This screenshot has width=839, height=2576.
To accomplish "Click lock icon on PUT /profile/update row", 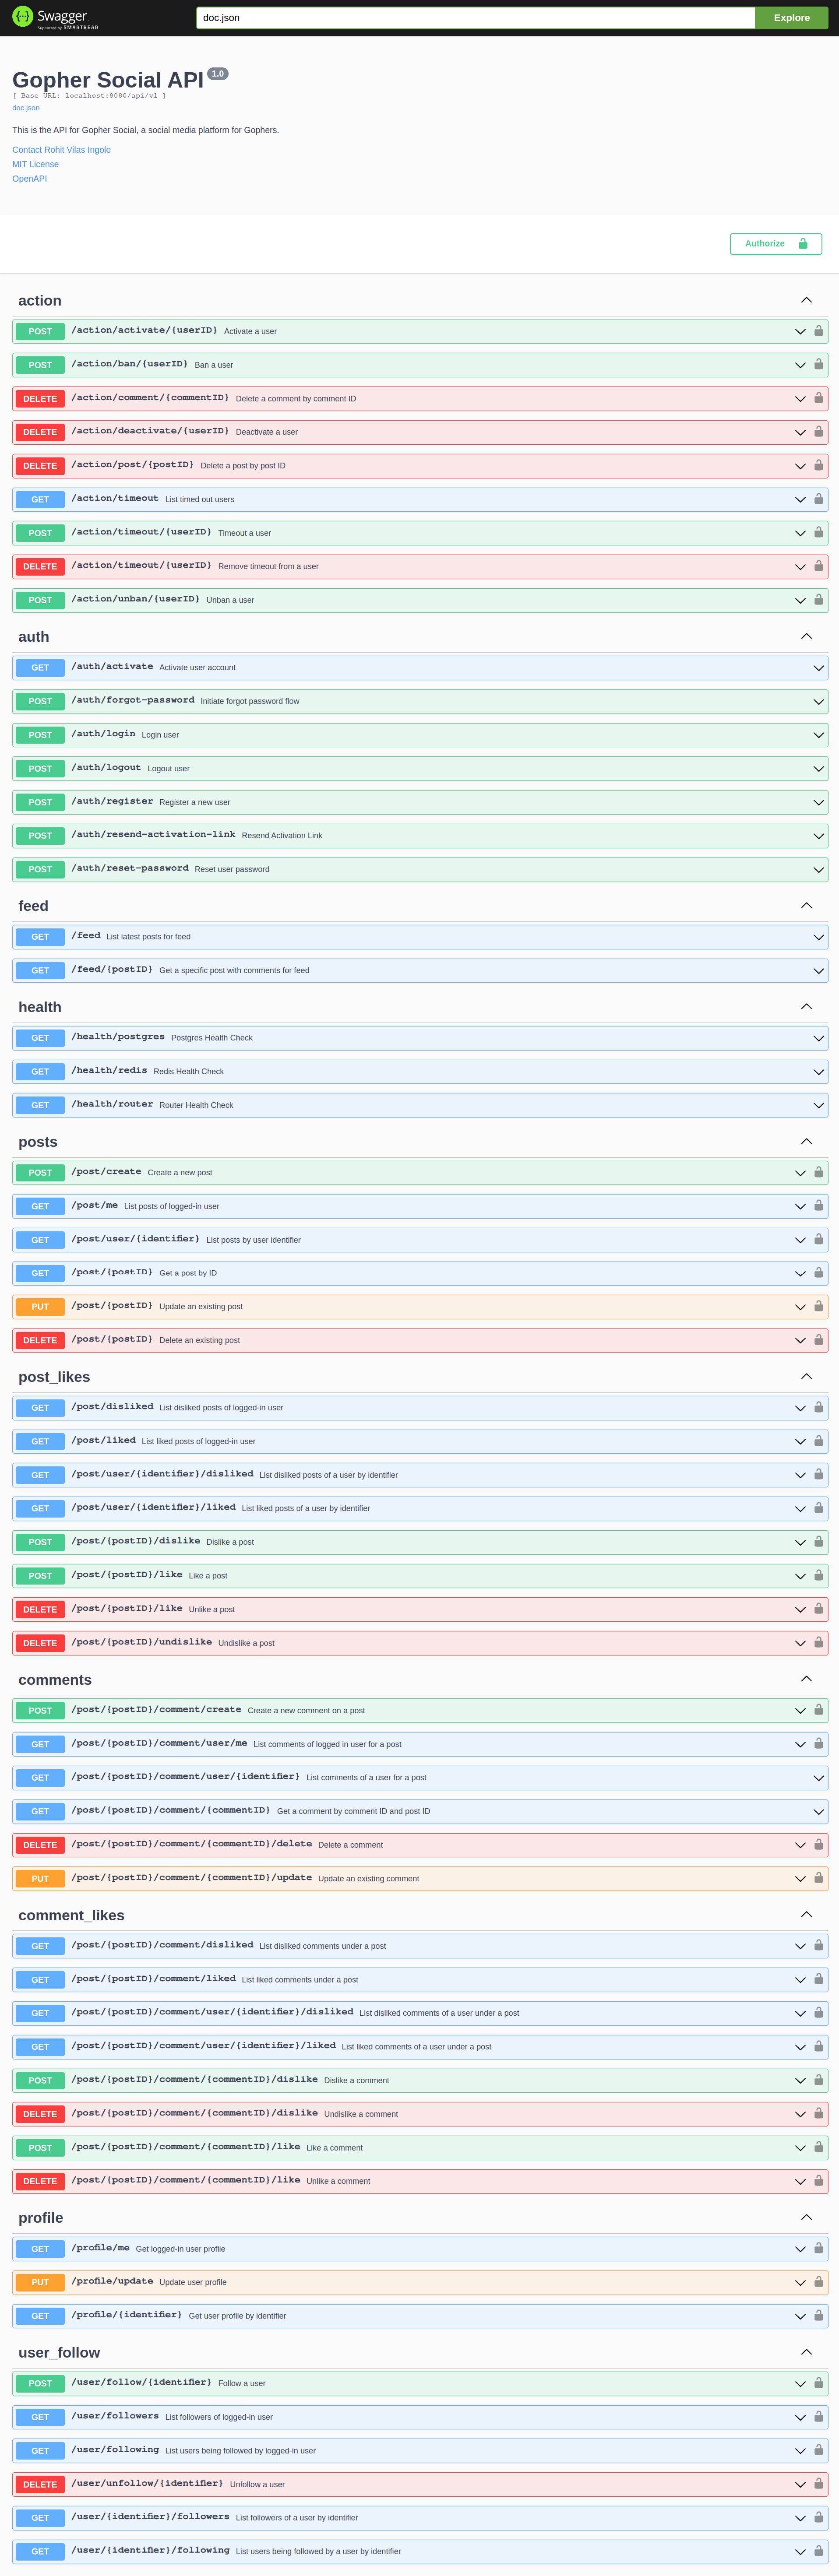I will click(x=818, y=2282).
